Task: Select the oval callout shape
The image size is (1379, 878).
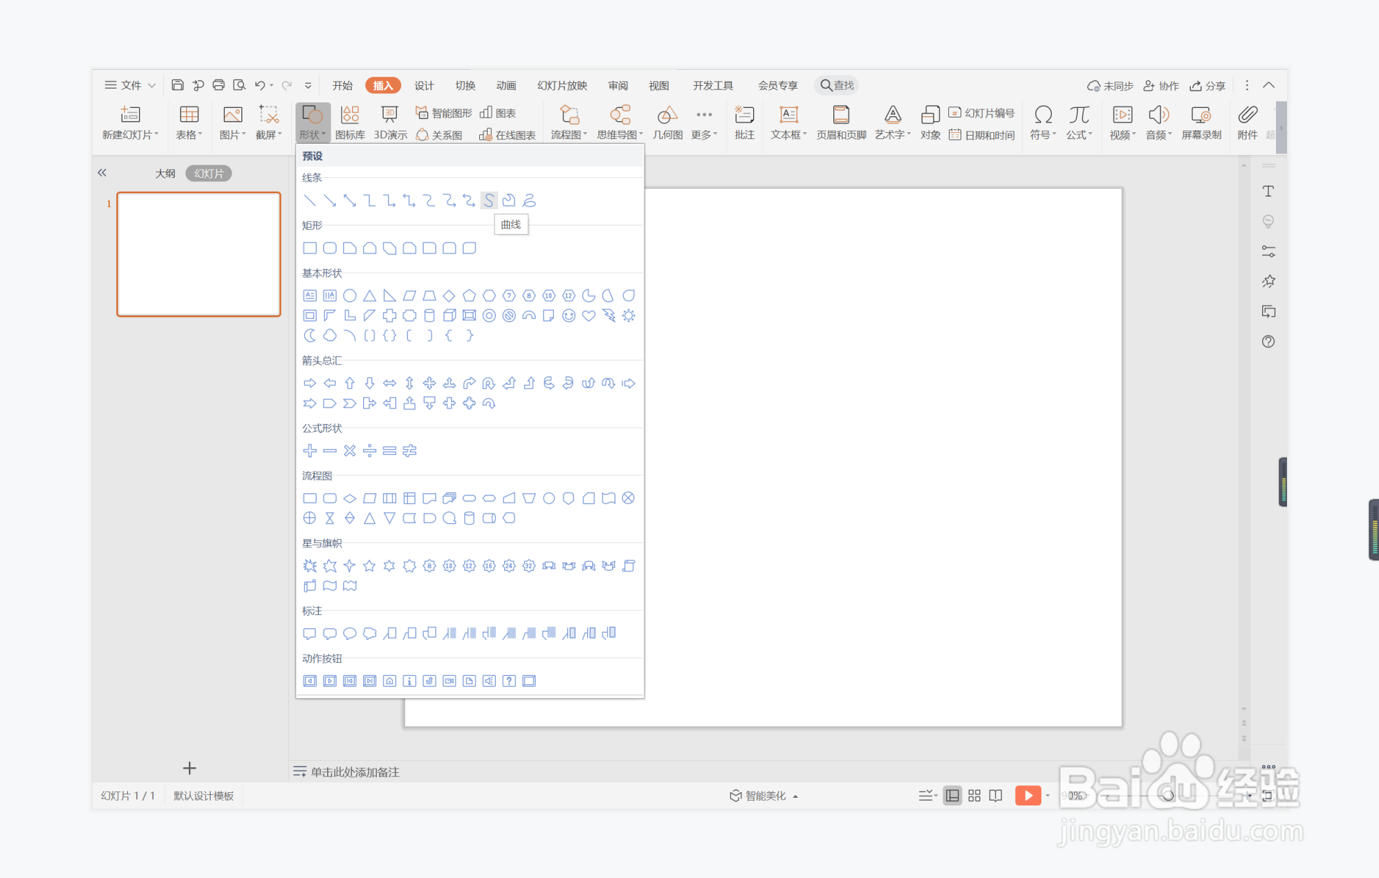Action: coord(350,633)
